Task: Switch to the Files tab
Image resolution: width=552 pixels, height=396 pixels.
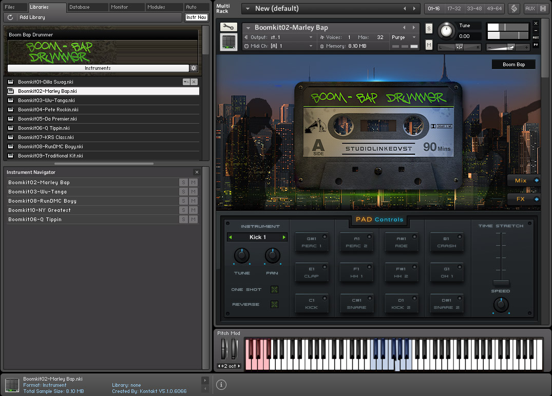Action: pos(14,7)
